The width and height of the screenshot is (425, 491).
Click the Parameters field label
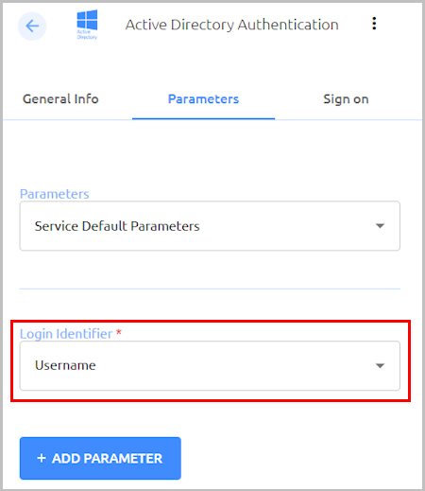coord(55,194)
